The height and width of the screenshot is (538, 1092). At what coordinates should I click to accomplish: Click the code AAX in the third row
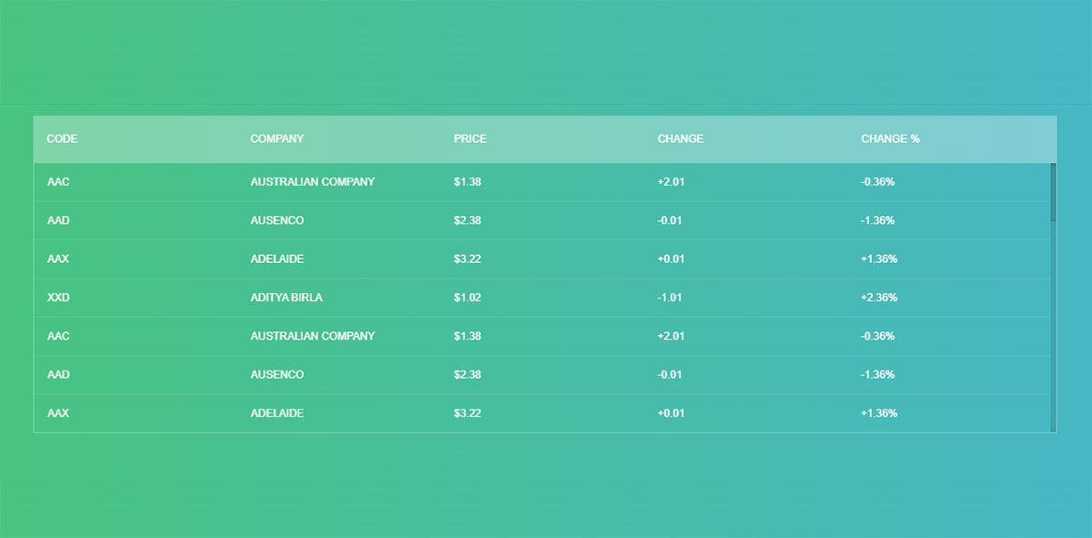56,259
